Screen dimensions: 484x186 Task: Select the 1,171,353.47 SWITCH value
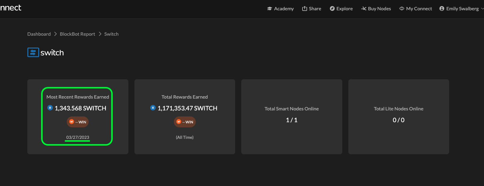tap(188, 108)
